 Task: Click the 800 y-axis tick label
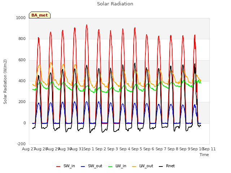pos(22,39)
